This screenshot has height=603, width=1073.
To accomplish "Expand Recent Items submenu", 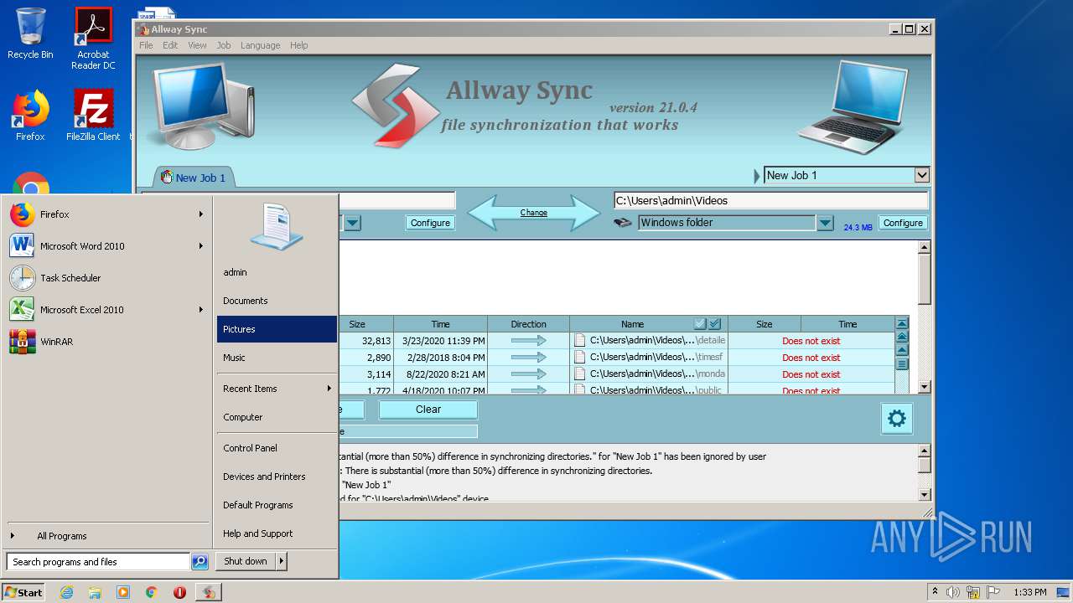I will coord(329,389).
